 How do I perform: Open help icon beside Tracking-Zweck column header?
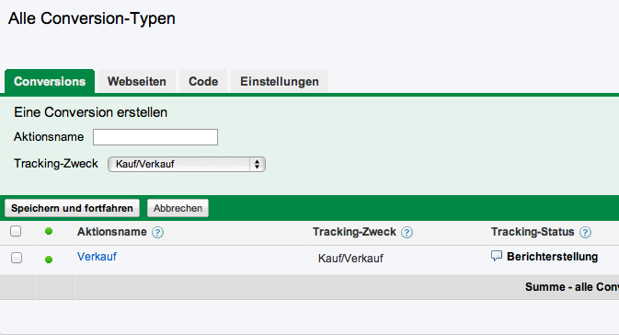407,232
